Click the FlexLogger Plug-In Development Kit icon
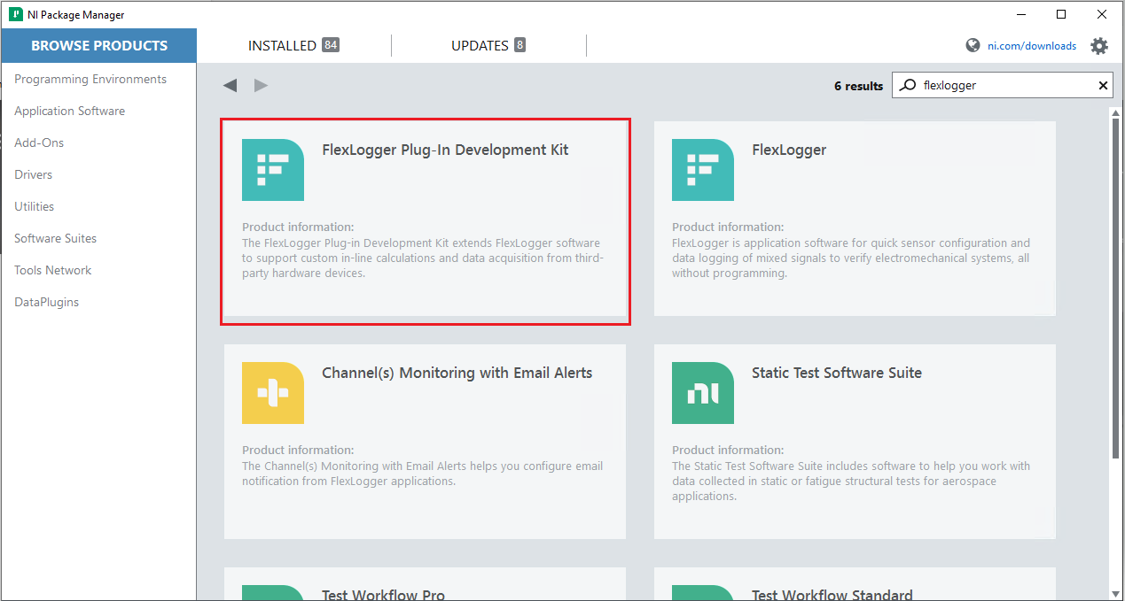 tap(273, 170)
